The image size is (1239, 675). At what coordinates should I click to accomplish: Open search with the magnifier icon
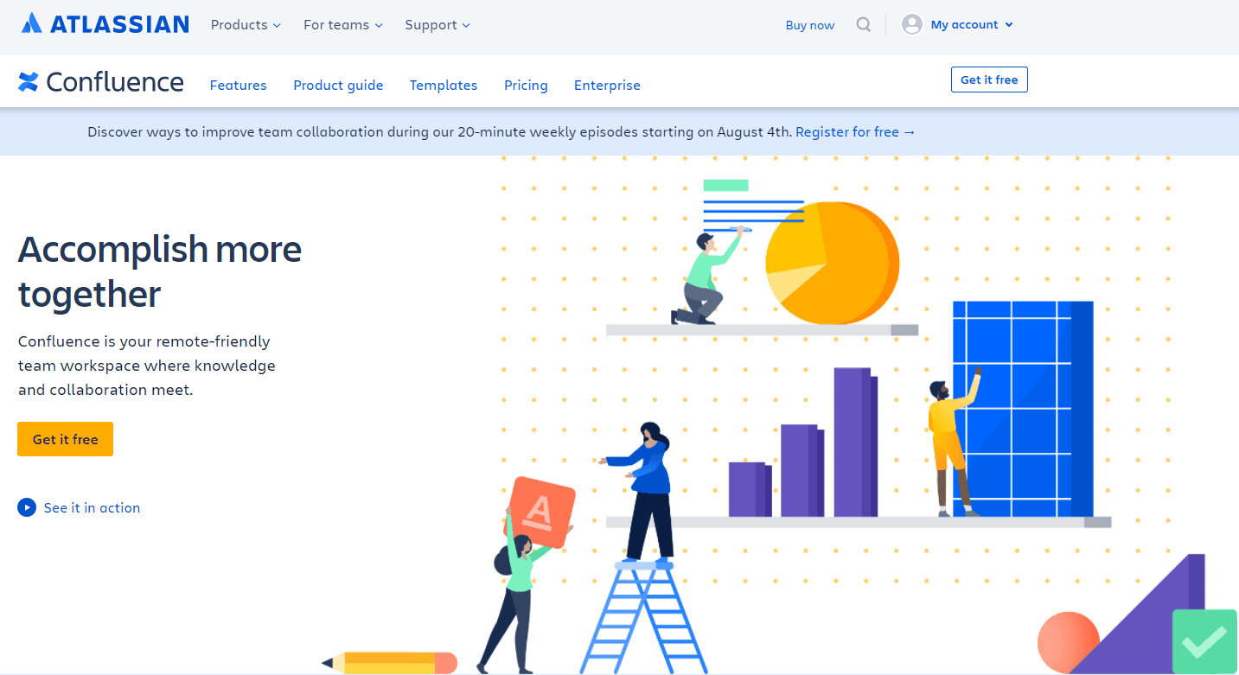click(x=863, y=24)
